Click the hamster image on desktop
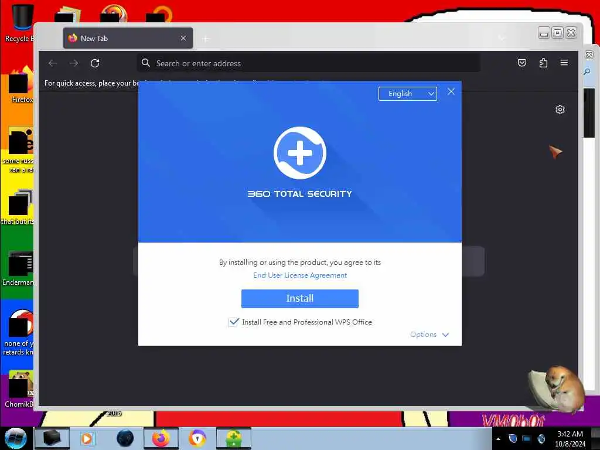 point(557,389)
